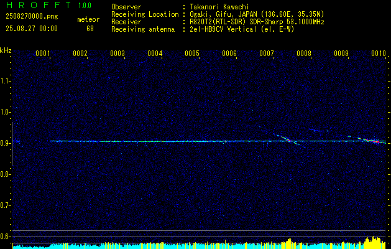Click the meteor label
The height and width of the screenshot is (249, 391).
coord(88,19)
